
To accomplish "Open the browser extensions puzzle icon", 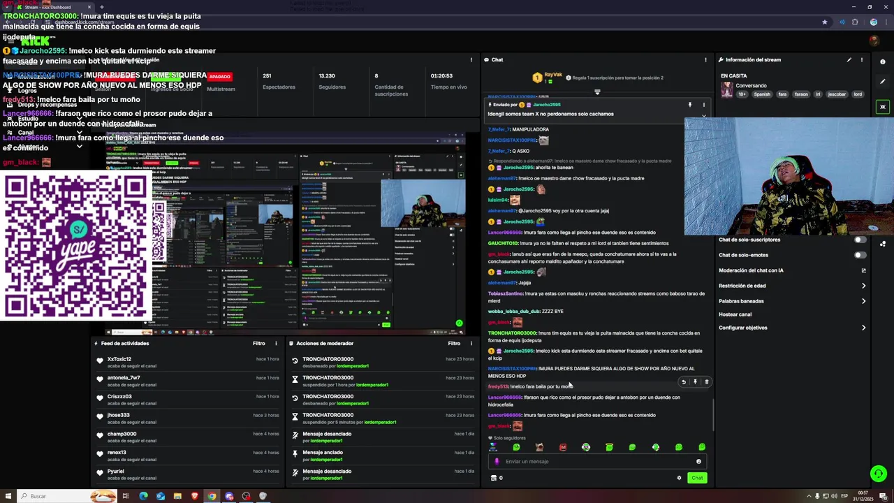I will [x=854, y=22].
